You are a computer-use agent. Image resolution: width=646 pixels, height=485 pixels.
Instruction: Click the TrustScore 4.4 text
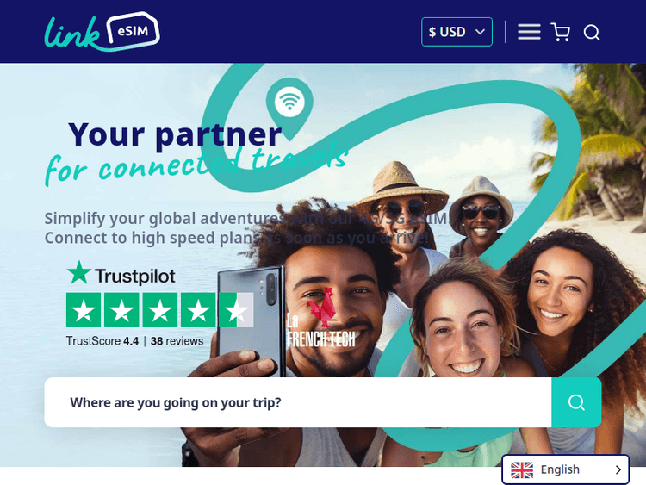[x=102, y=341]
